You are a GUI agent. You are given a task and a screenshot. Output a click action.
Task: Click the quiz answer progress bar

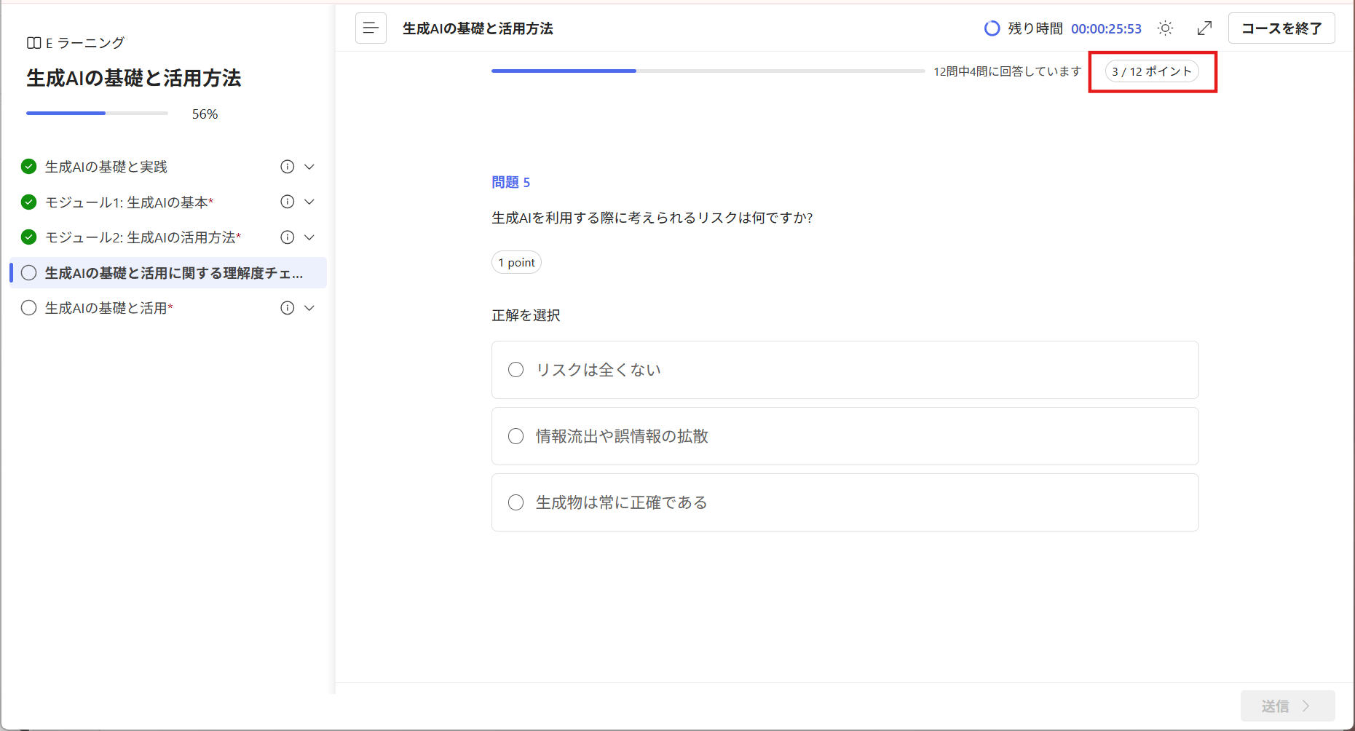708,71
